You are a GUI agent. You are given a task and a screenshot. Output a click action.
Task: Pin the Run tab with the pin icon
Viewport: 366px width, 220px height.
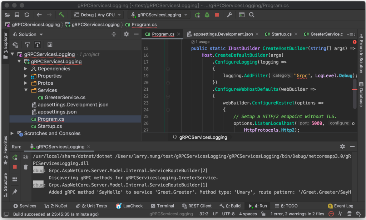(x=15, y=192)
